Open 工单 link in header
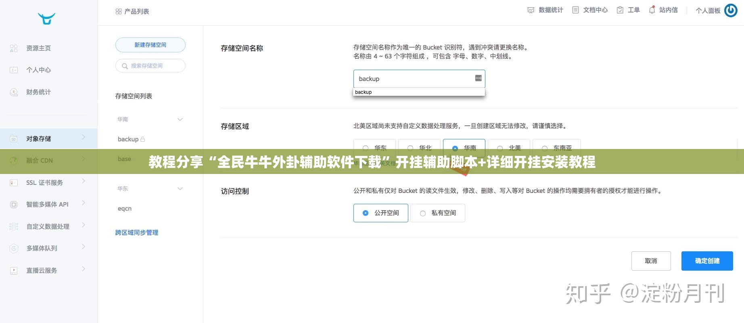Image resolution: width=744 pixels, height=323 pixels. 634,10
